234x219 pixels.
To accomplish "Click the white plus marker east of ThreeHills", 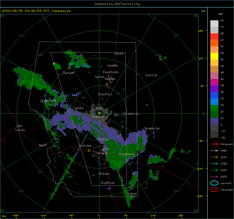I will click(147, 105).
